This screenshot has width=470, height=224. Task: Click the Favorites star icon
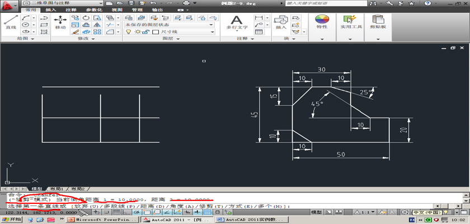412,3
